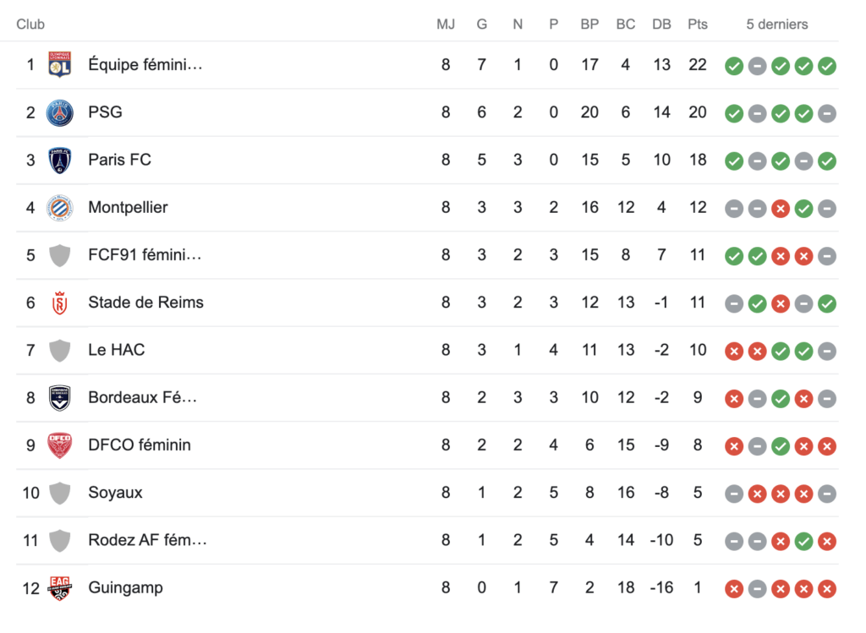Click the Pts column header
866x633 pixels.
pyautogui.click(x=698, y=25)
